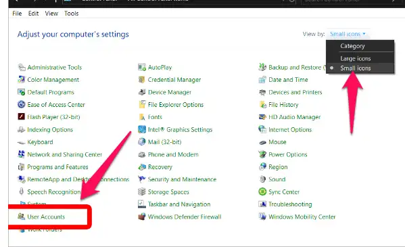The width and height of the screenshot is (405, 247).
Task: Click the Mail (32-bit) icon
Action: pyautogui.click(x=142, y=141)
